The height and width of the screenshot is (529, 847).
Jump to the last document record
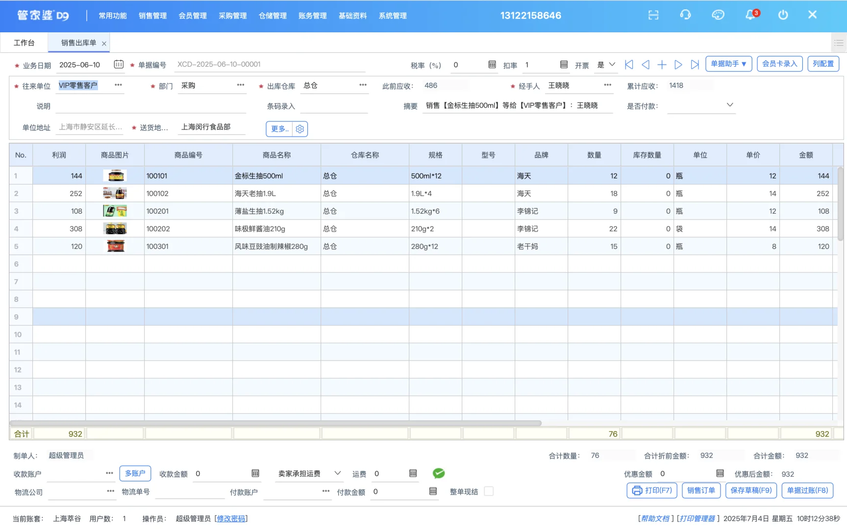tap(695, 65)
